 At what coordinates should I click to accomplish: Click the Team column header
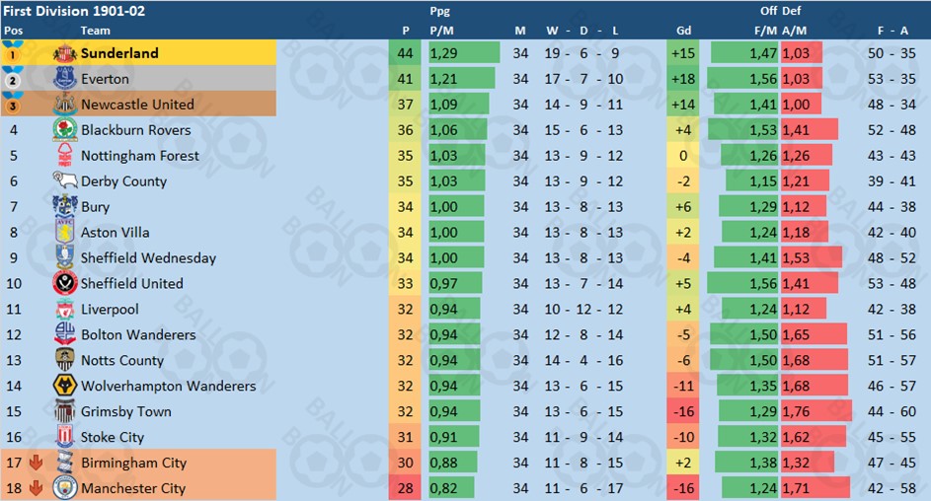pos(95,31)
